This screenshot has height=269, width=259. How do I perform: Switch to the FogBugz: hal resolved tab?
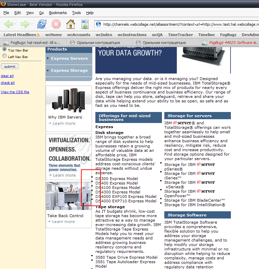coord(33,43)
